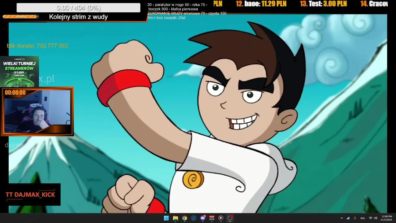Change the POL keyboard language

pos(363,218)
